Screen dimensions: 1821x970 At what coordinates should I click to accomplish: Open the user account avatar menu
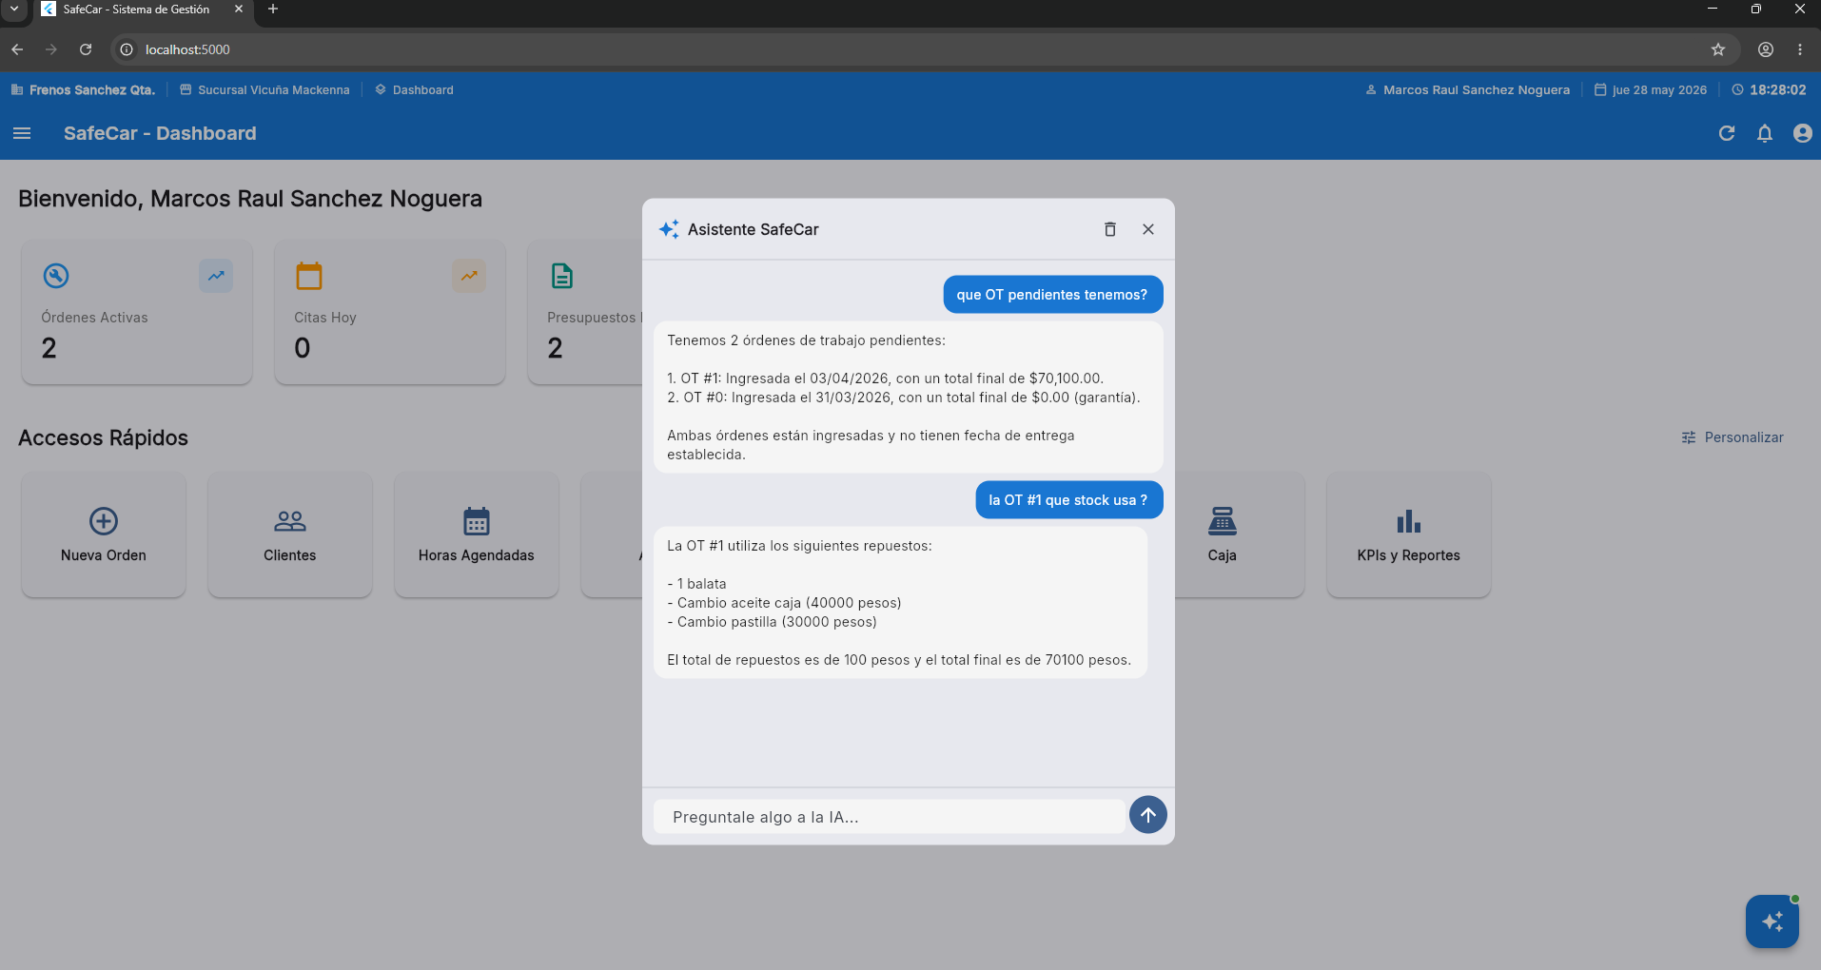(1802, 133)
